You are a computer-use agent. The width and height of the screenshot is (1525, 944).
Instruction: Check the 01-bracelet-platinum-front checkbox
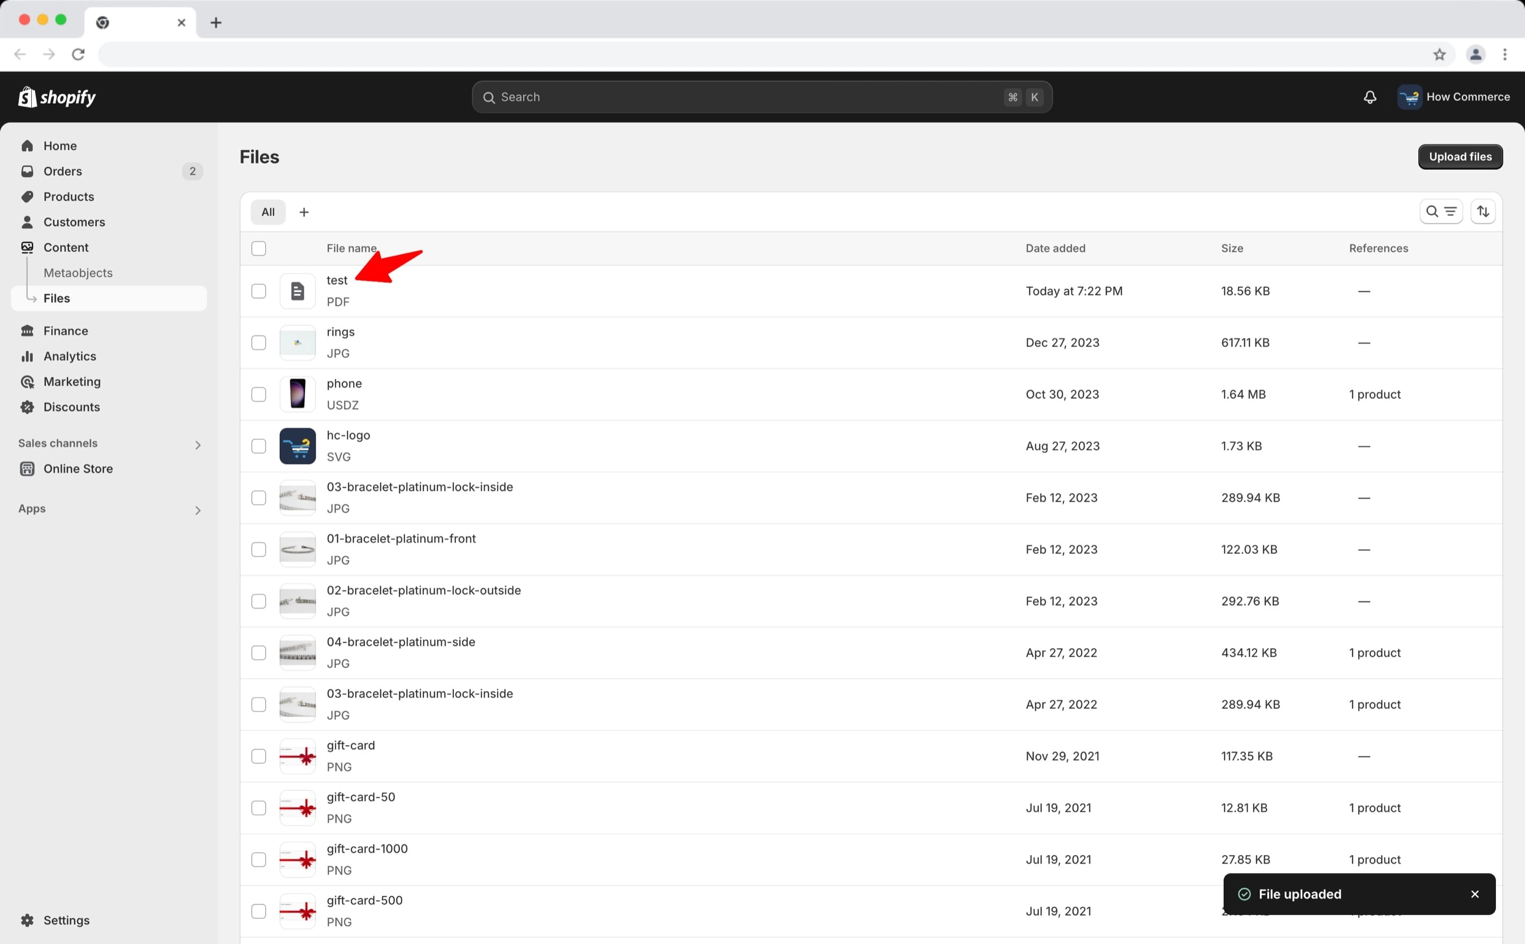tap(258, 549)
